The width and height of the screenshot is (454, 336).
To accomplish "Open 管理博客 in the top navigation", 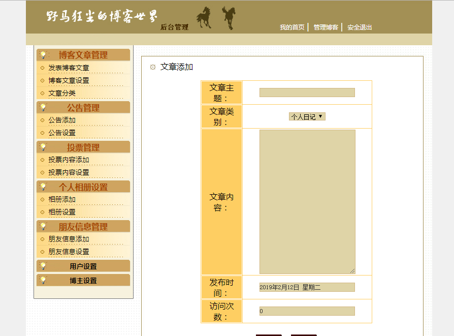I will (x=326, y=27).
